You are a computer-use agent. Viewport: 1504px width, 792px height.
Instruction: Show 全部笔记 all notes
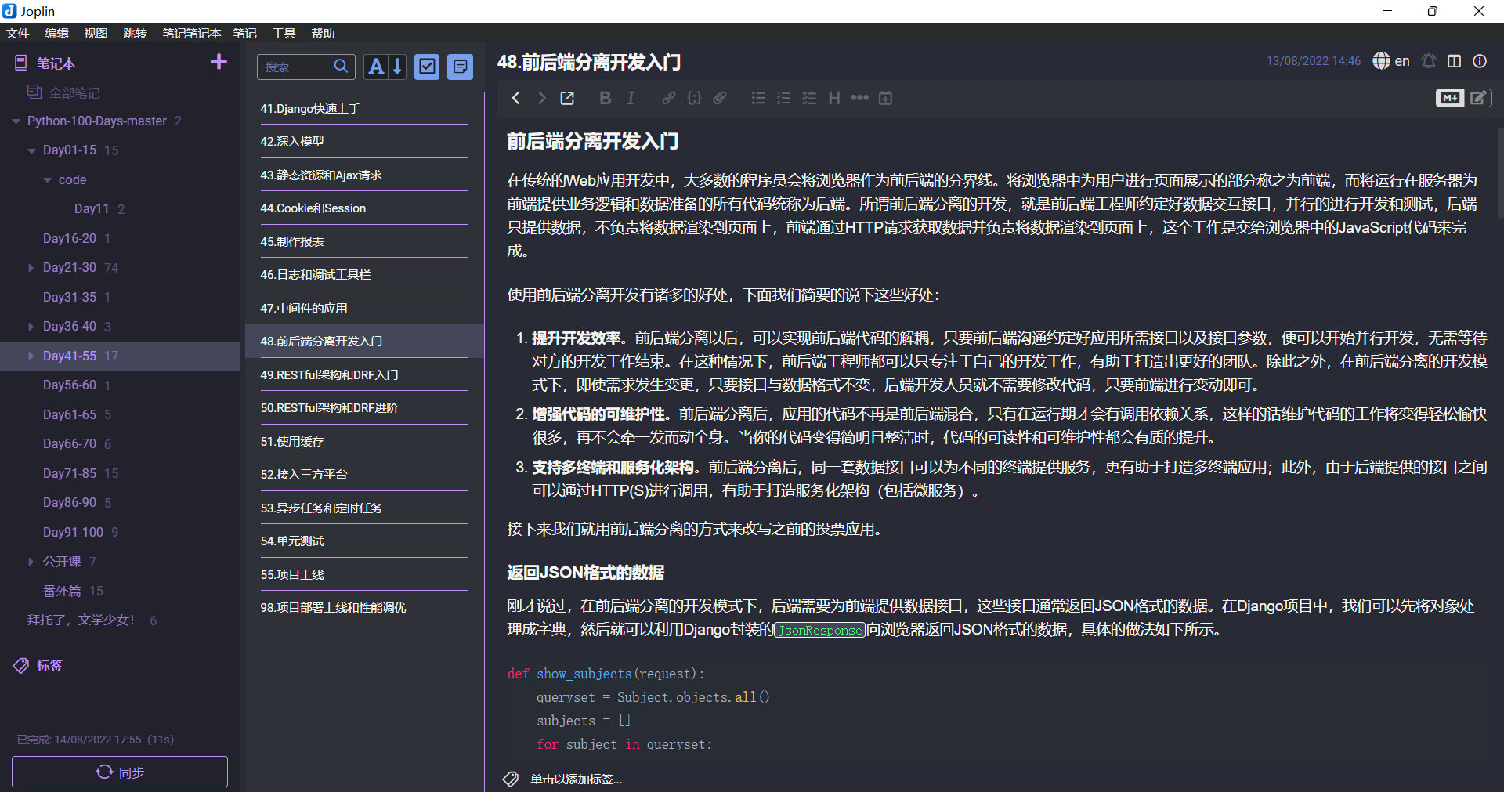click(74, 92)
